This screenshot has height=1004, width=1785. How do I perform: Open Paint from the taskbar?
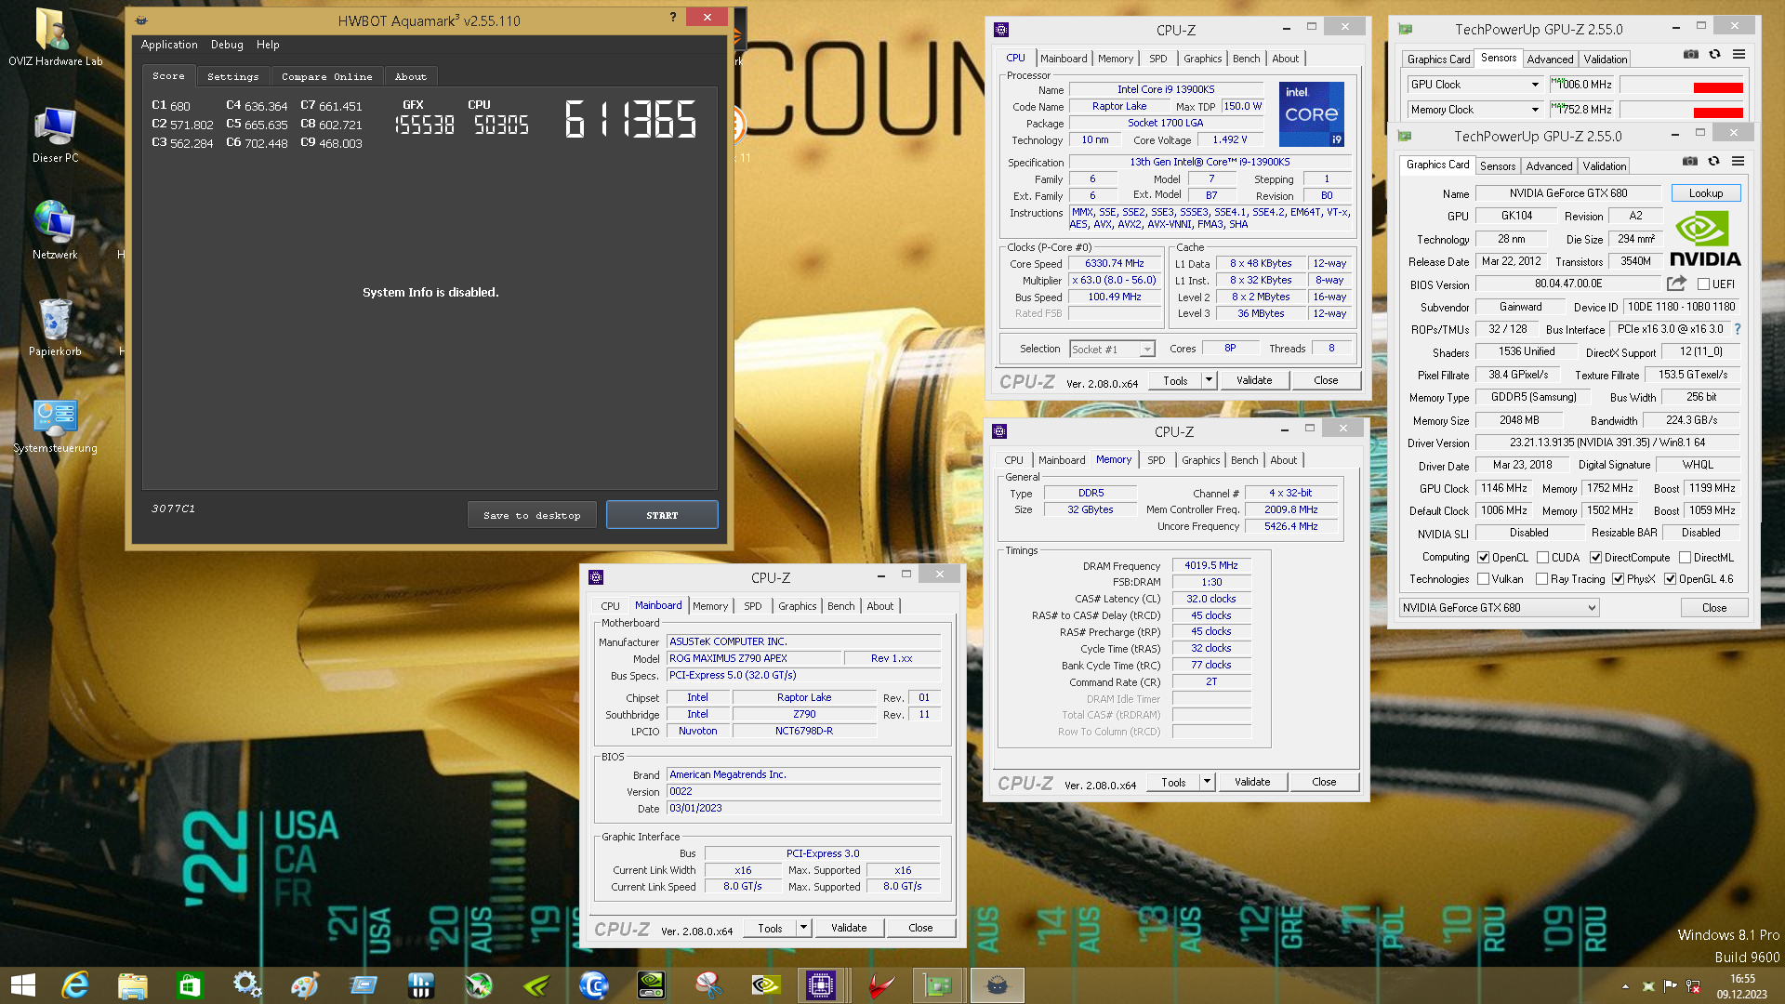pos(305,985)
